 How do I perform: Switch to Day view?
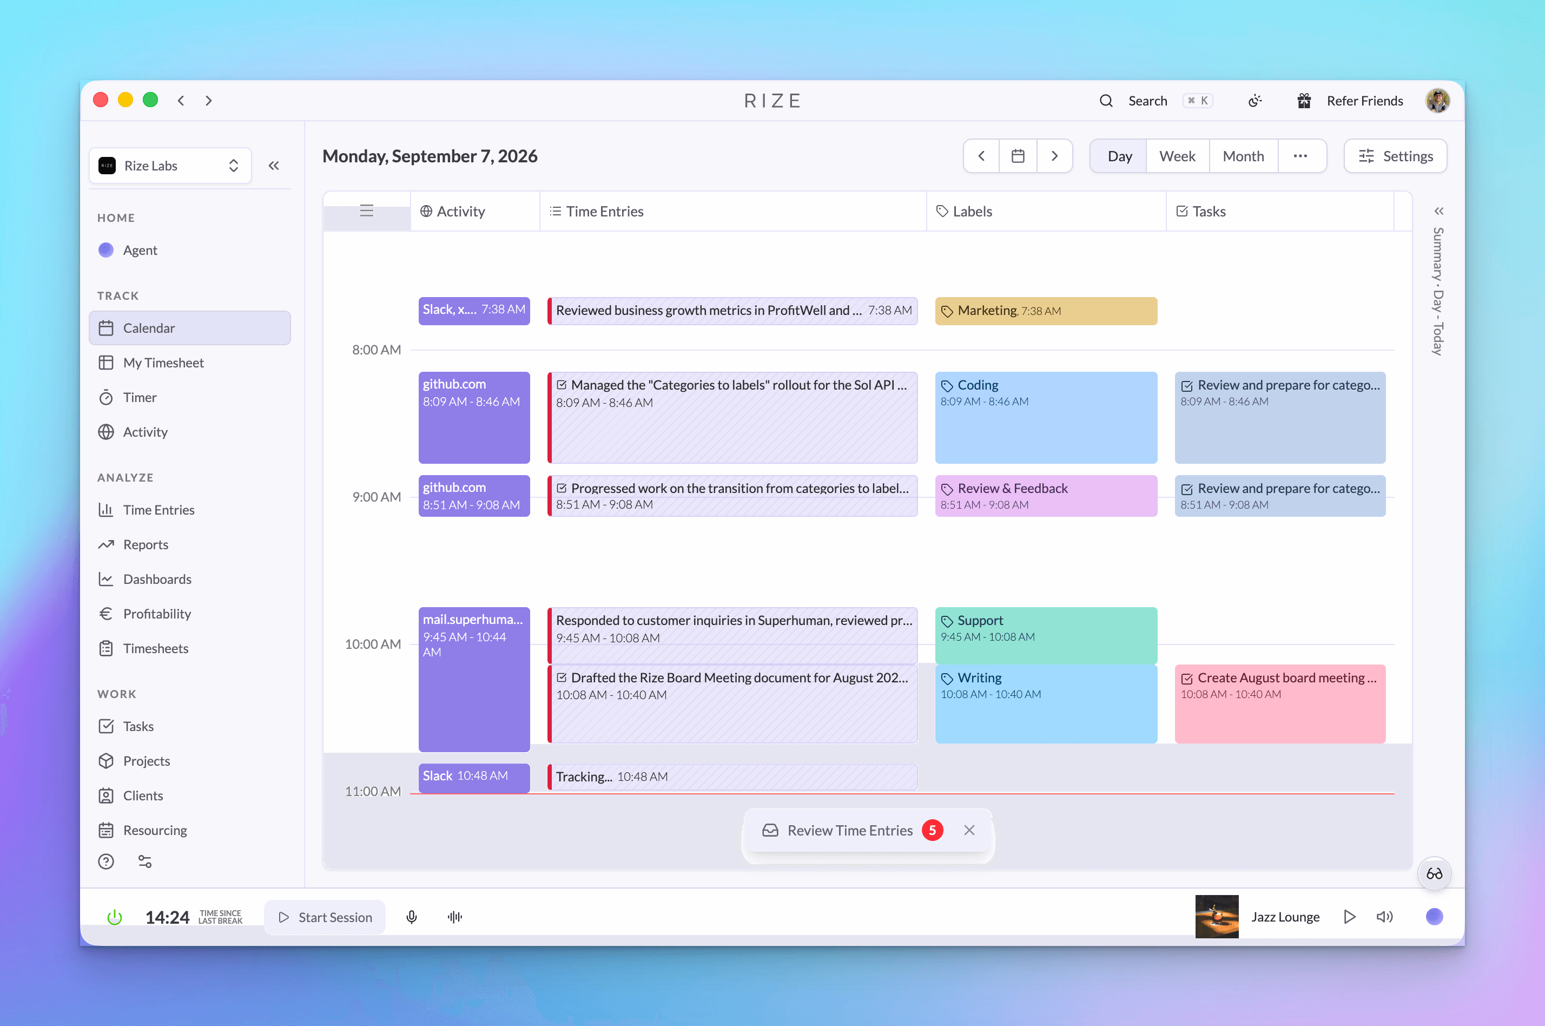pyautogui.click(x=1119, y=156)
